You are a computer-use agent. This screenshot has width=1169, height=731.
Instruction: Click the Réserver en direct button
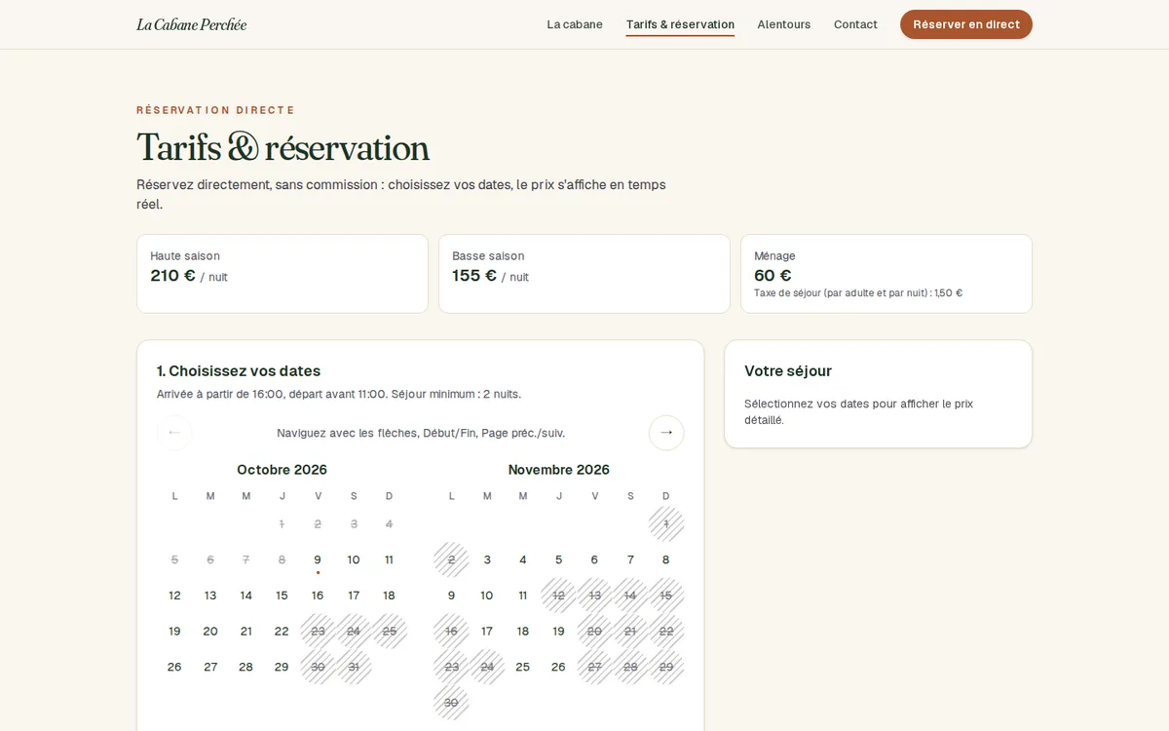click(966, 24)
